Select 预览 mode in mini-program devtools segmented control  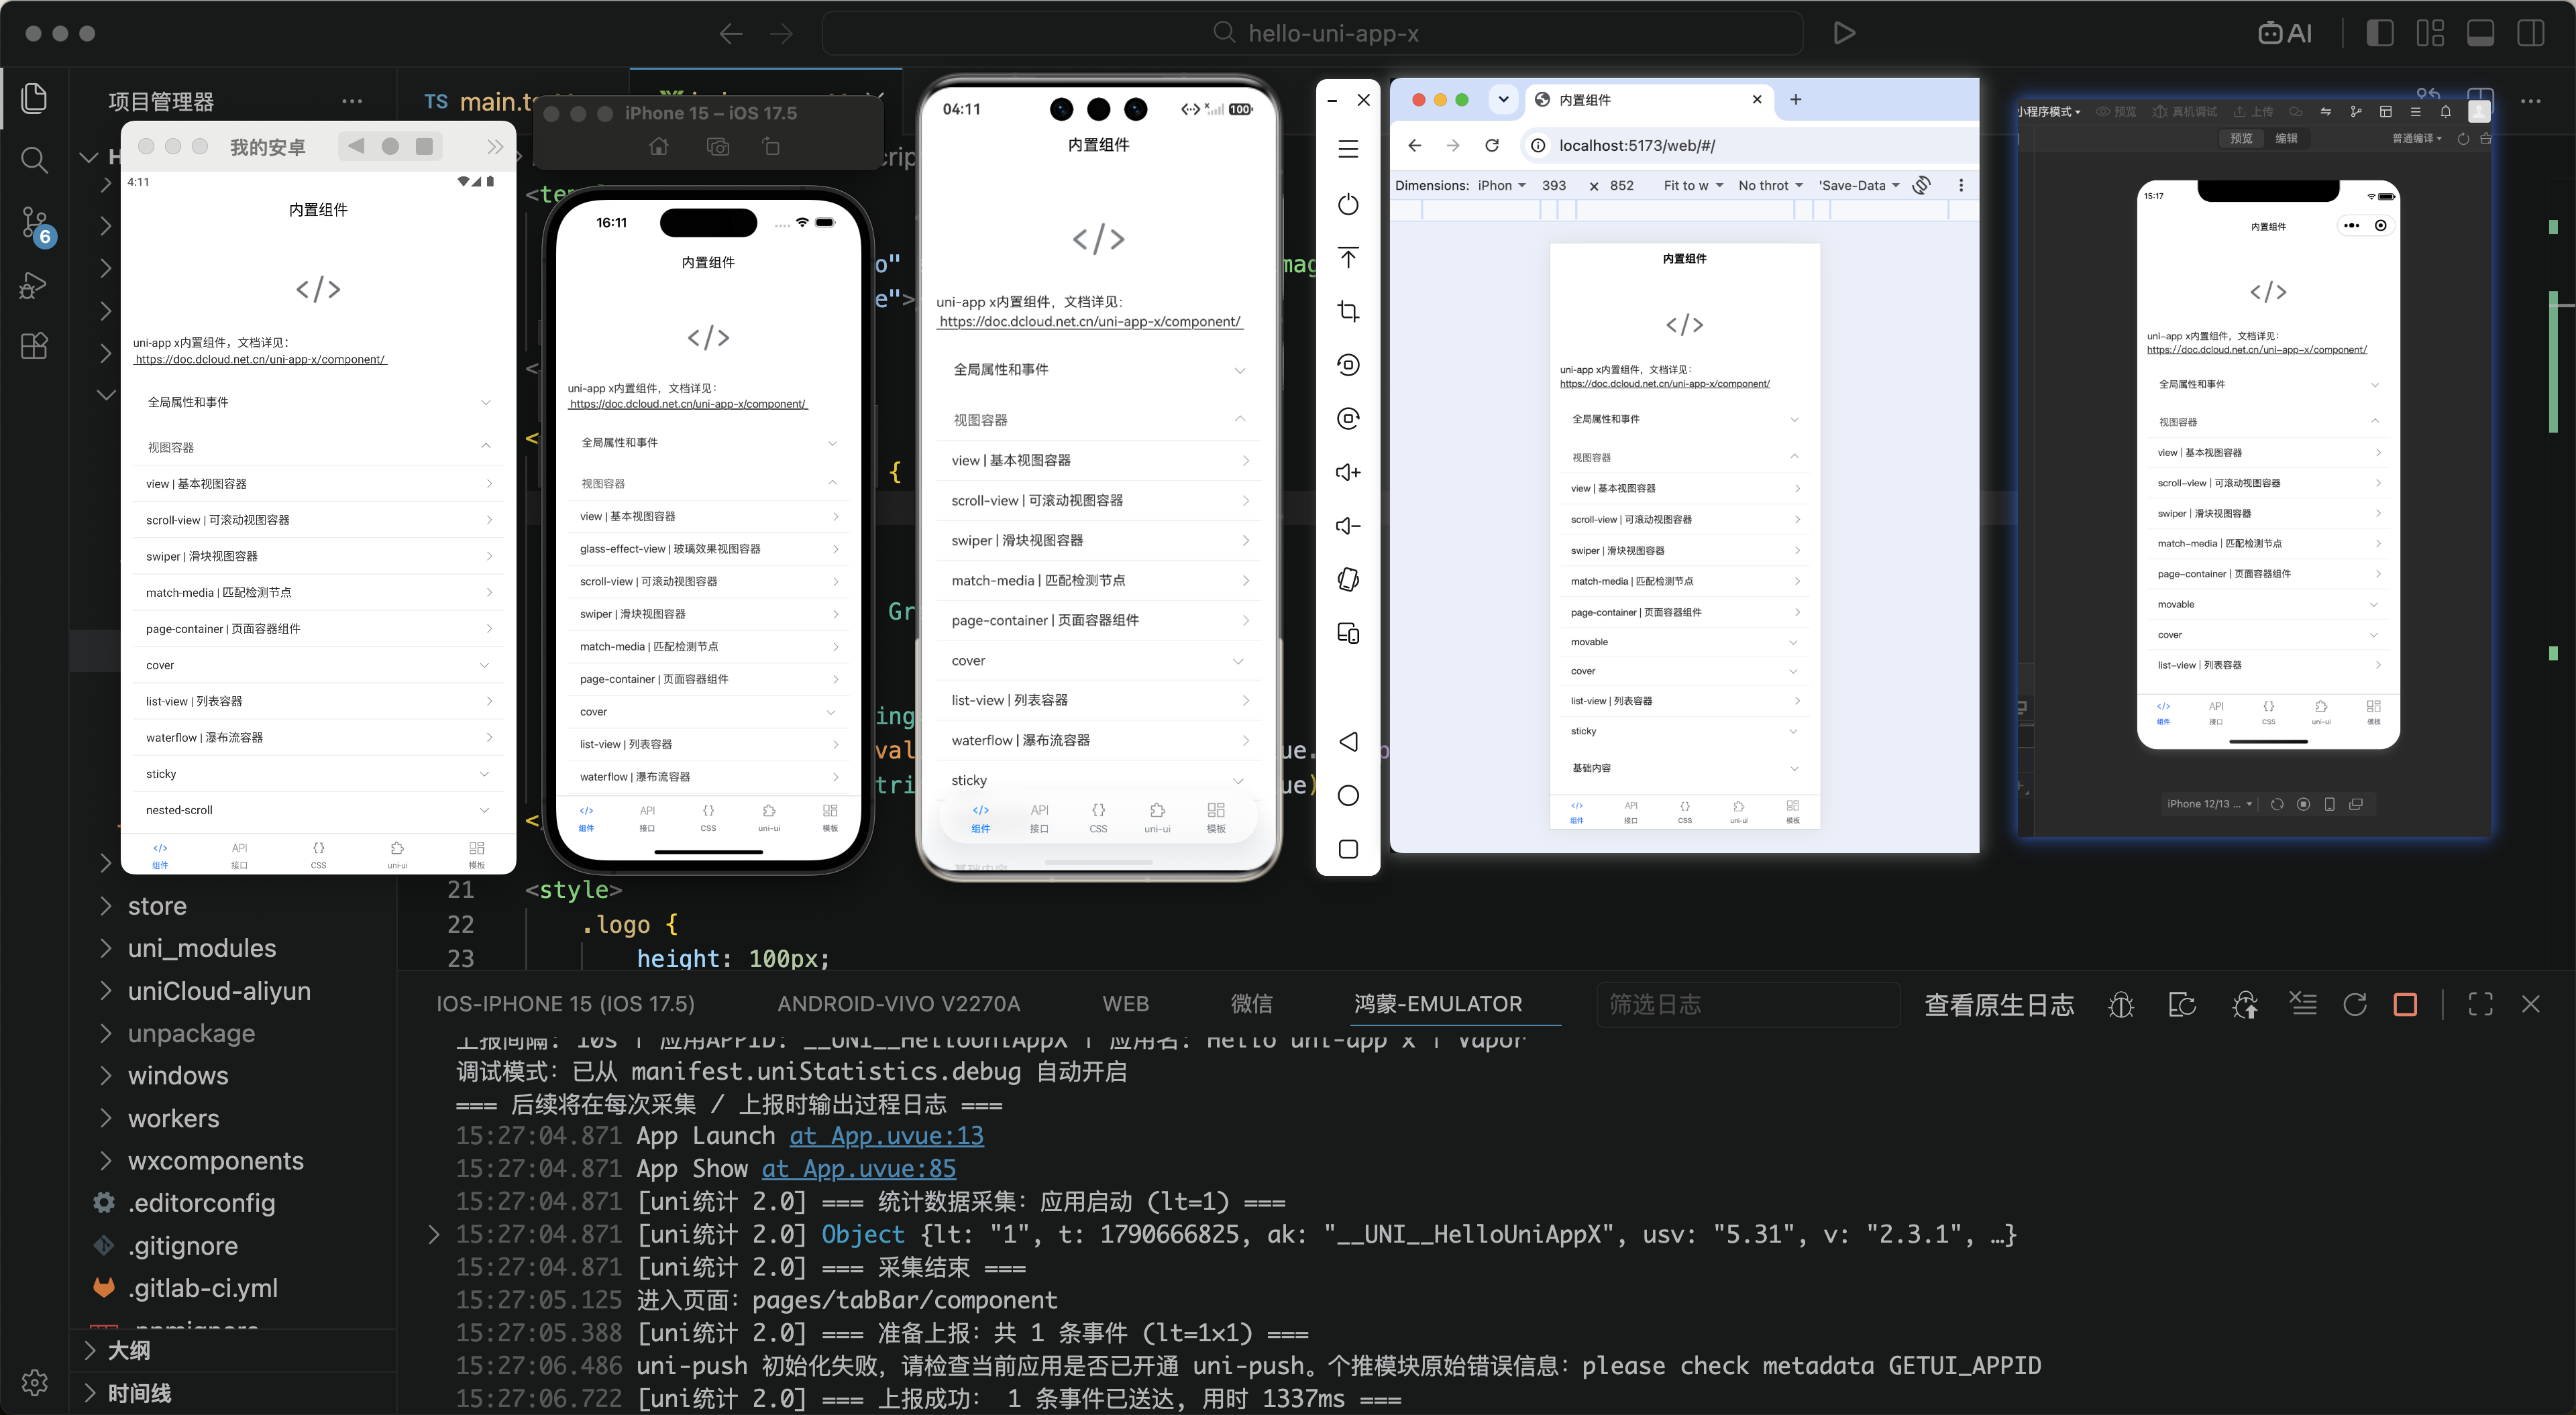point(2241,138)
